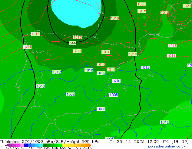Pick the cyan legend swatch
Viewport: 192px width, 149px height.
click(x=41, y=145)
